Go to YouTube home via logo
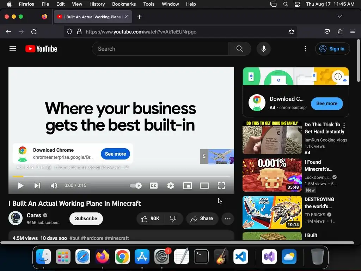Screen dimensions: 361x271 (41, 49)
